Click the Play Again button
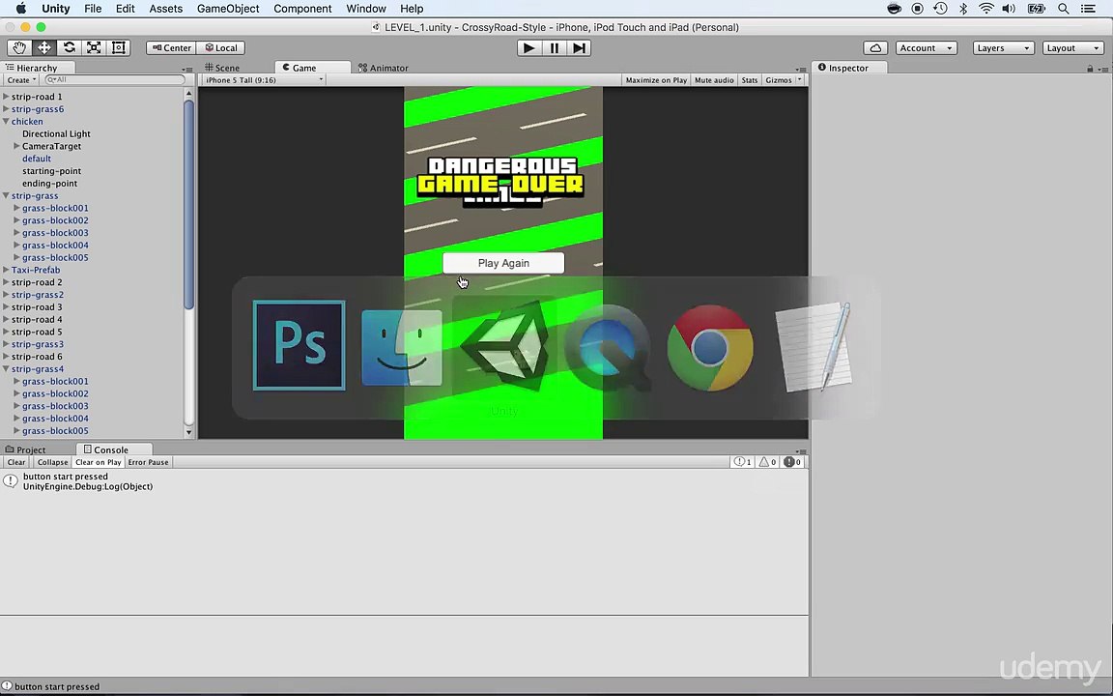The width and height of the screenshot is (1113, 696). (x=503, y=263)
